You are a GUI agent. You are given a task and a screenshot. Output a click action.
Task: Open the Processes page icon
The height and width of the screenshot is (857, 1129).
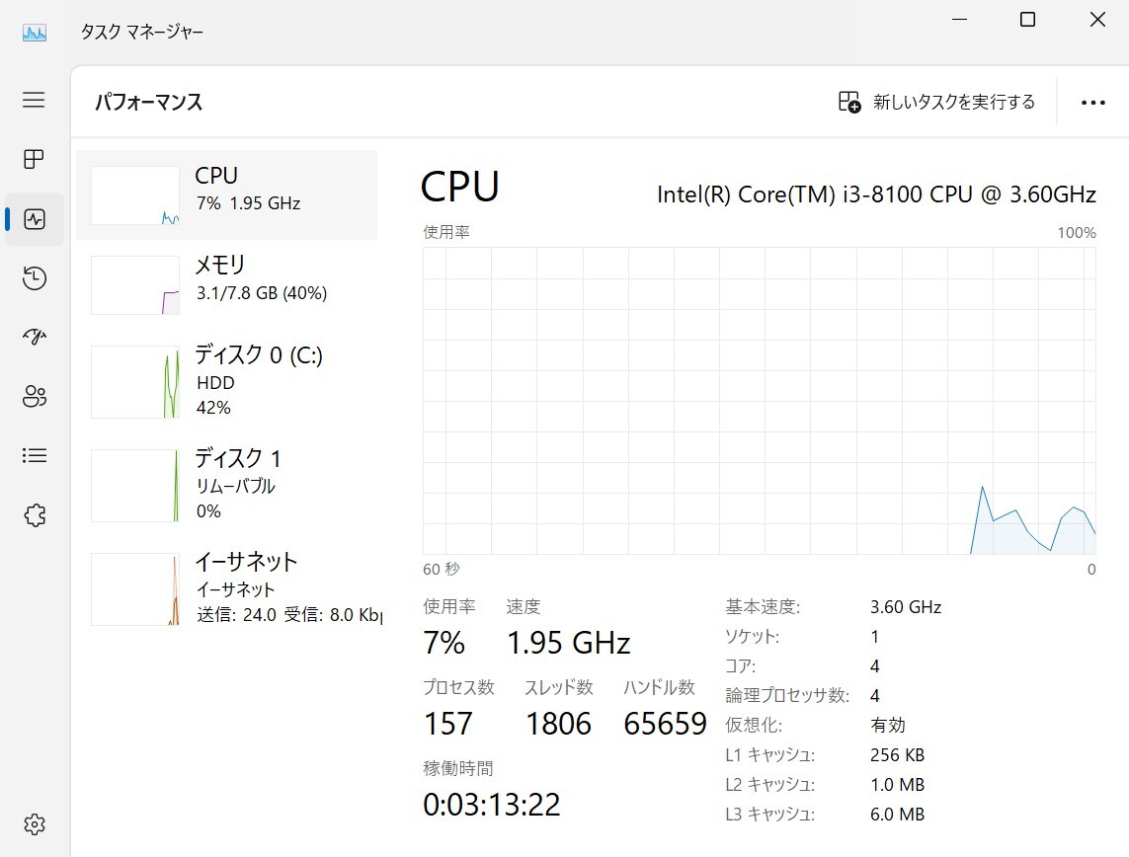[x=35, y=159]
